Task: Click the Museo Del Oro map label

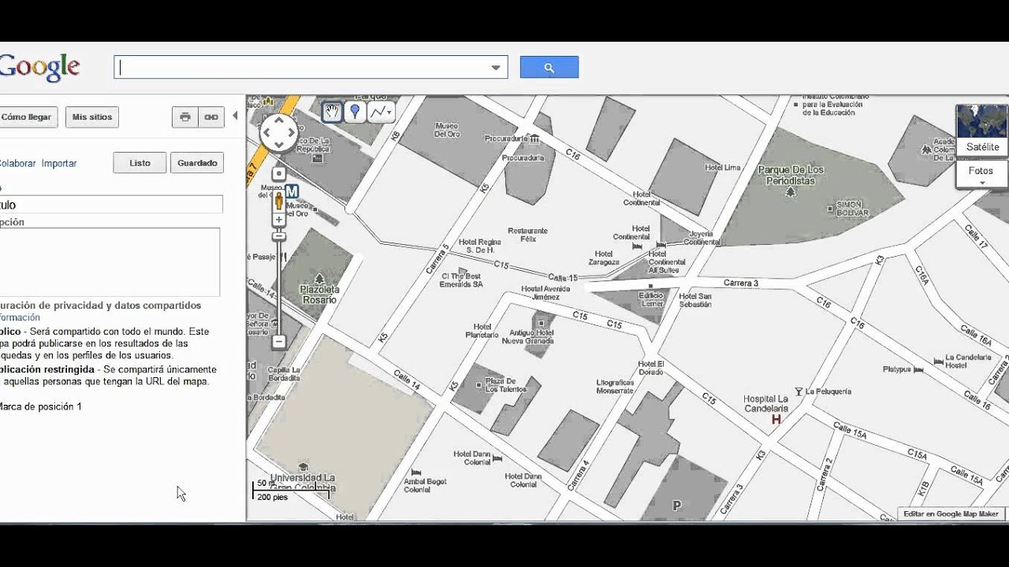Action: [447, 129]
